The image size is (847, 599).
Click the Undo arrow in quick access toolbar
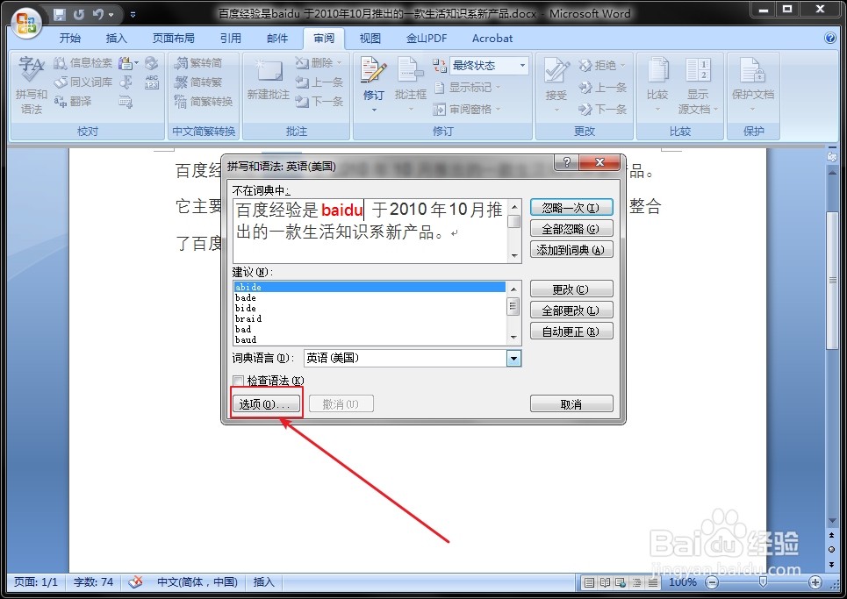[97, 15]
